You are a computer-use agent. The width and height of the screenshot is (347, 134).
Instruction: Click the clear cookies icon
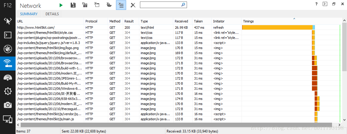[x=109, y=5]
